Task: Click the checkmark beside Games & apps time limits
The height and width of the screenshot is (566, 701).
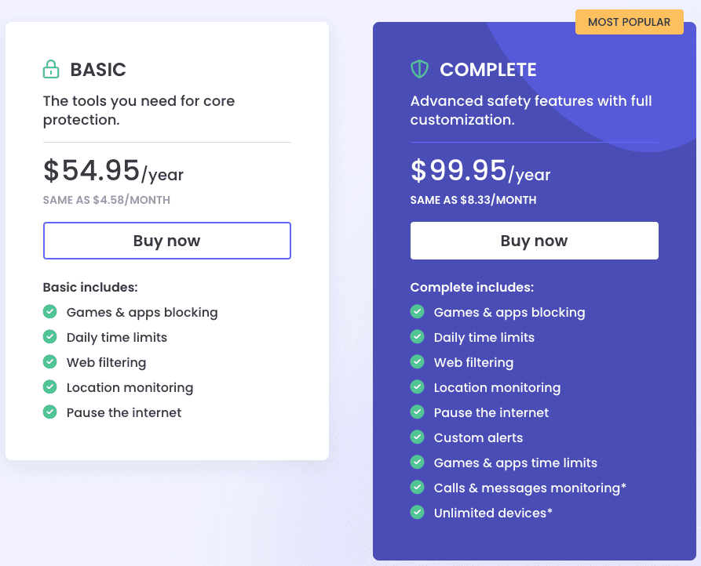Action: 418,462
